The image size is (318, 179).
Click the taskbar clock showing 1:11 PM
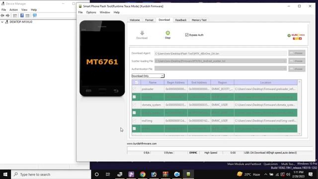(x=299, y=174)
